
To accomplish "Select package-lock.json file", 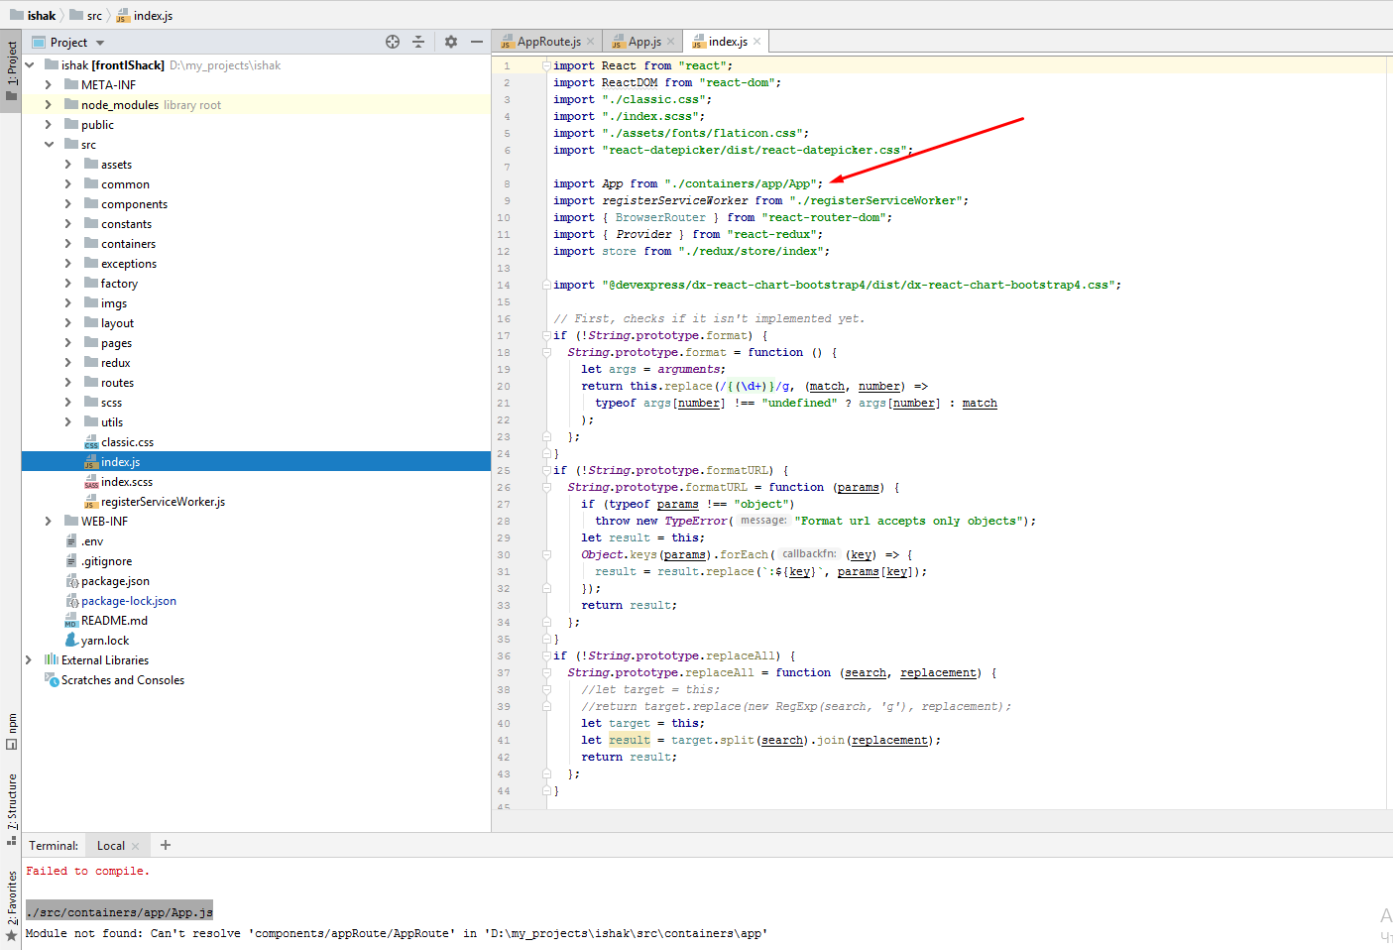I will coord(129,601).
